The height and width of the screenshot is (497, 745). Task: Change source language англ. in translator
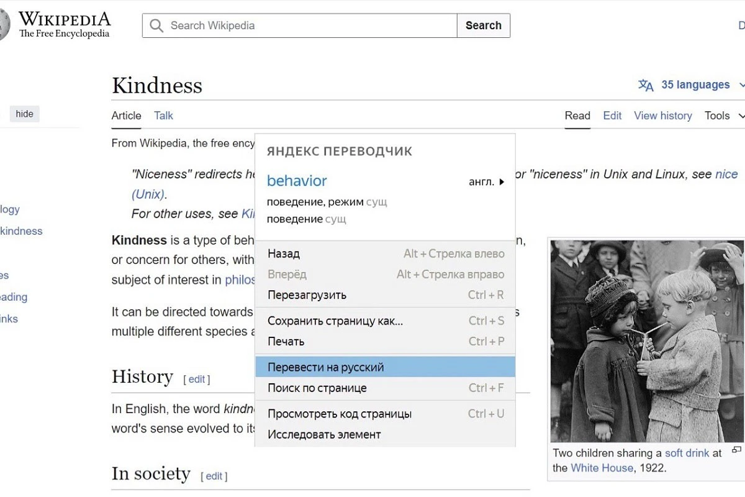(x=487, y=182)
